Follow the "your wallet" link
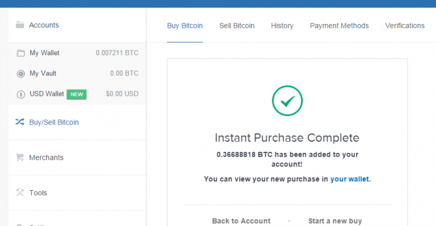The width and height of the screenshot is (436, 226). 350,179
